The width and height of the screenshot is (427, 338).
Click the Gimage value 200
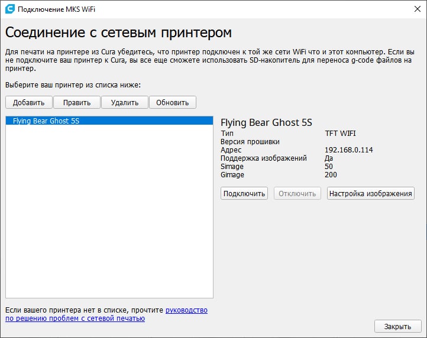[x=331, y=175]
